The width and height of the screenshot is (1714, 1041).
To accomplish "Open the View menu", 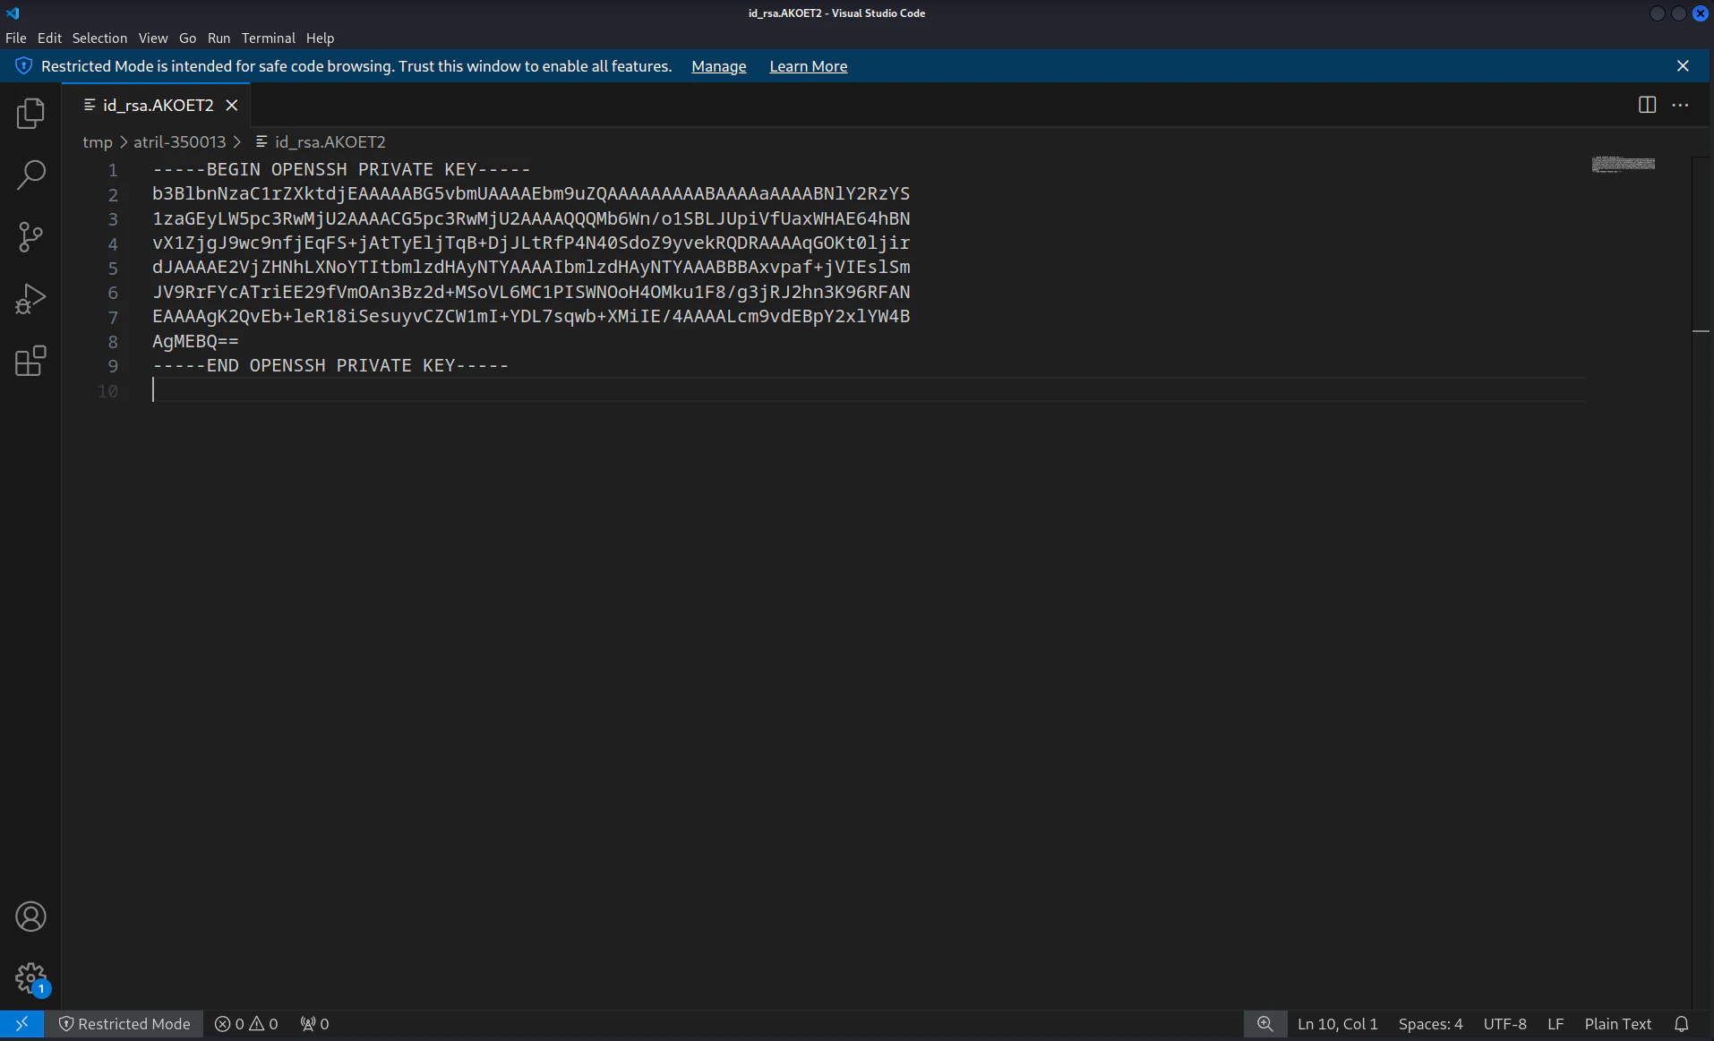I will point(153,38).
